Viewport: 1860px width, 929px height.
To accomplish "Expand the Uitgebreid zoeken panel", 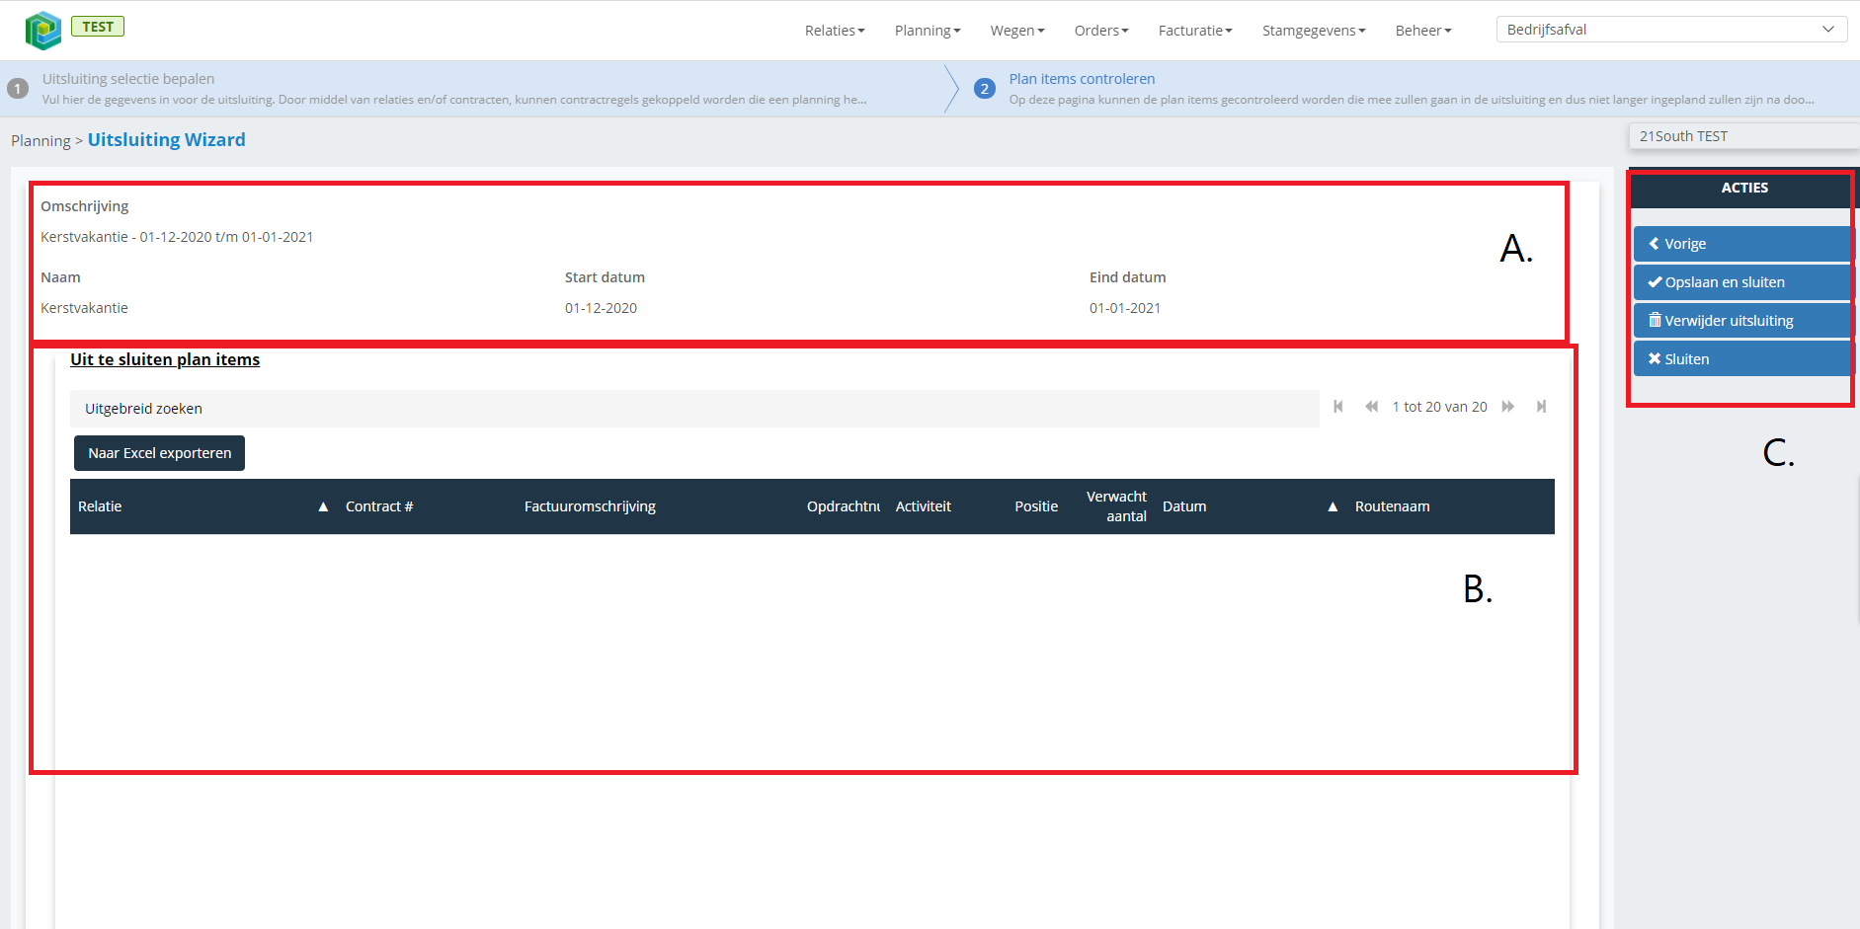I will [x=694, y=409].
